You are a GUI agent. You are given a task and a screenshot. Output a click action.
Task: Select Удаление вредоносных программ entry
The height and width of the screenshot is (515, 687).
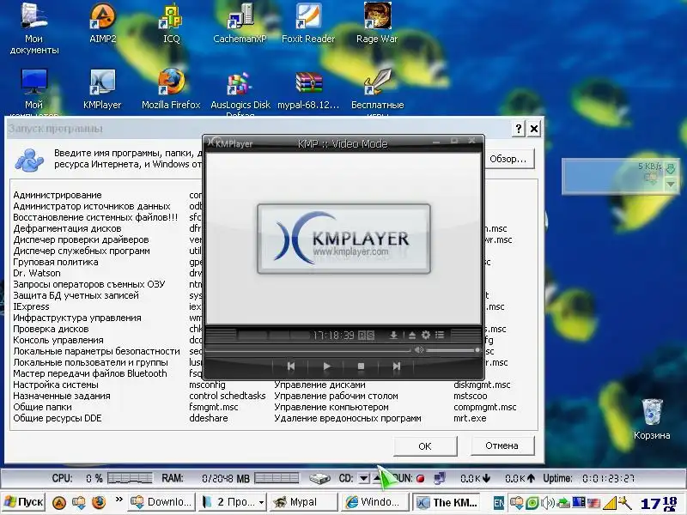point(348,418)
